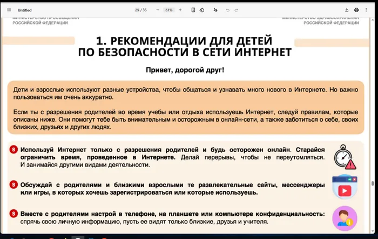Click the zoom out minus button
Viewport: 378px width, 239px height.
tap(158, 10)
